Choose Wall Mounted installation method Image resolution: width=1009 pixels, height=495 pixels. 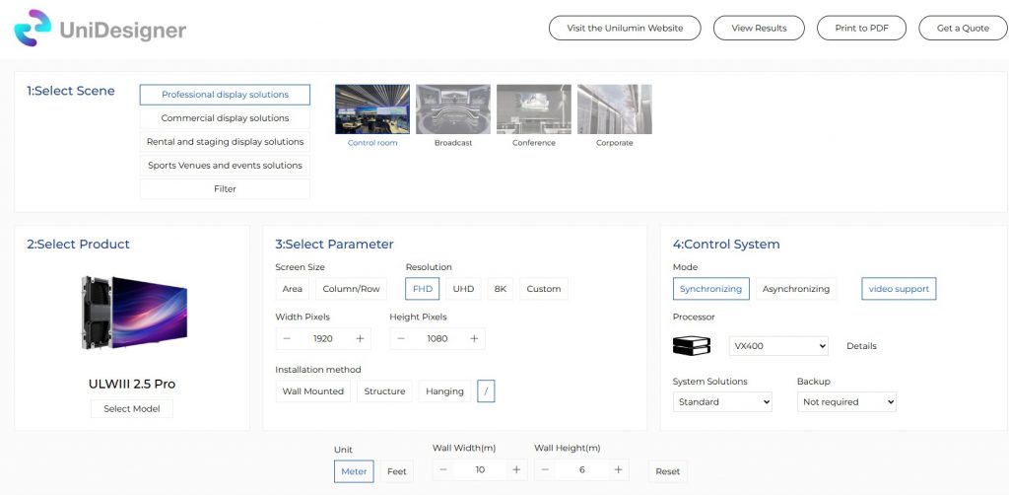(x=313, y=391)
